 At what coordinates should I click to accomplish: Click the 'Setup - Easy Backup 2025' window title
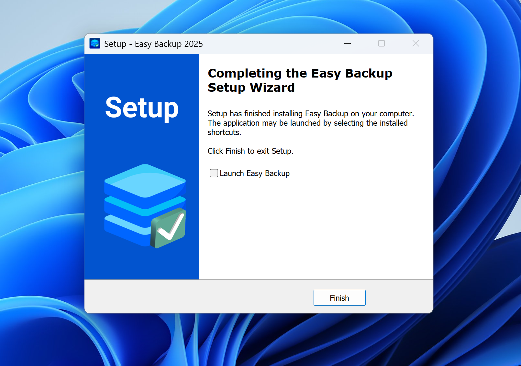[153, 44]
